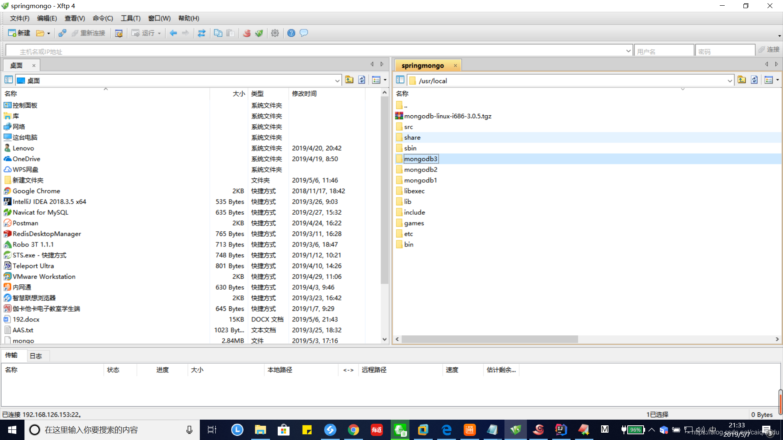Open the Xftp settings gear icon
Image resolution: width=783 pixels, height=440 pixels.
click(275, 33)
